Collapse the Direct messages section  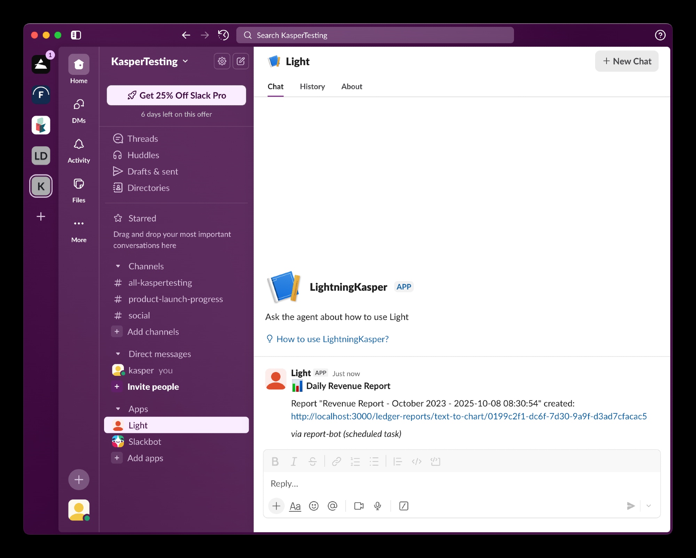[118, 354]
